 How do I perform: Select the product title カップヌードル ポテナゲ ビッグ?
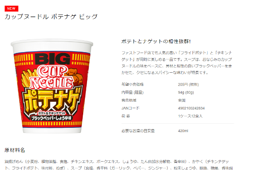click(x=51, y=17)
